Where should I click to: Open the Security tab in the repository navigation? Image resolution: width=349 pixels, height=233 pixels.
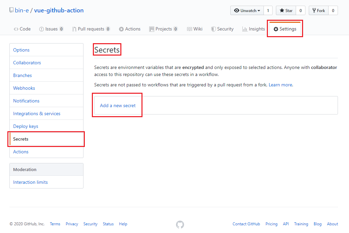(222, 29)
